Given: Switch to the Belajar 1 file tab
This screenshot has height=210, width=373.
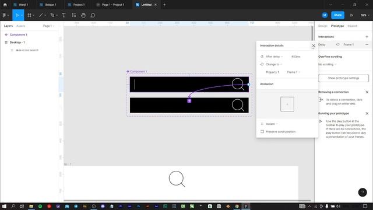Looking at the screenshot, I should pos(48,5).
